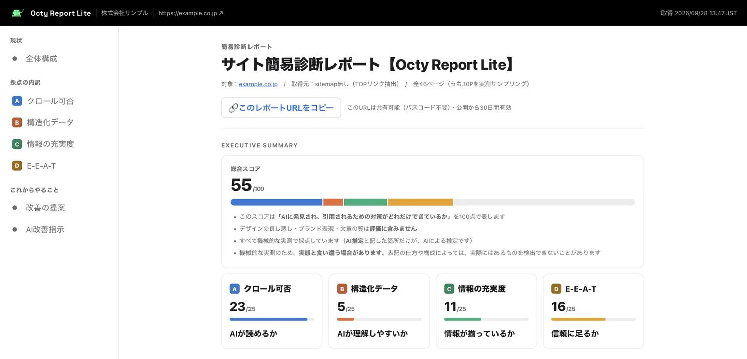Viewport: 747px width, 359px height.
Task: Click 全46ページ sampling text
Action: pyautogui.click(x=471, y=84)
